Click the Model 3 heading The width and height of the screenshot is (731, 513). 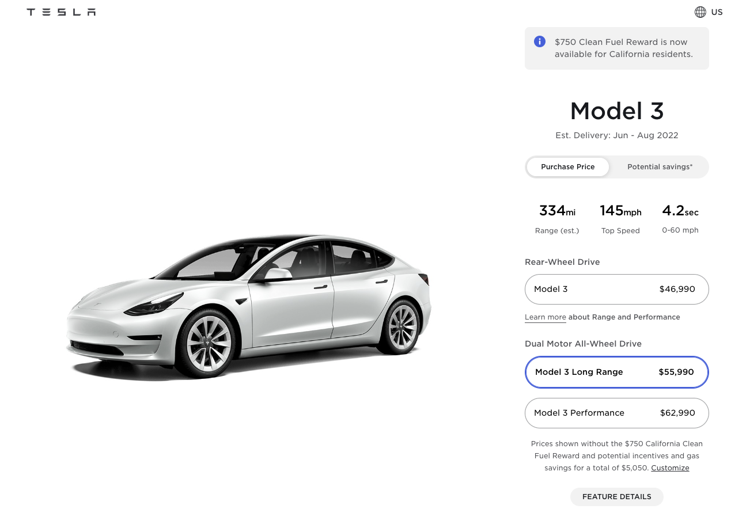[x=616, y=111]
